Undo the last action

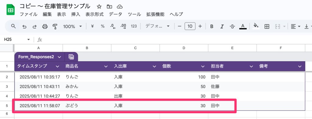(24, 26)
